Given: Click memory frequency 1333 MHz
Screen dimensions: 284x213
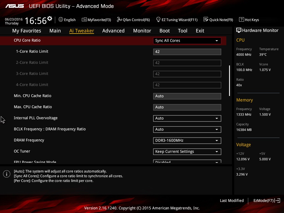Looking at the screenshot, I should point(244,115).
